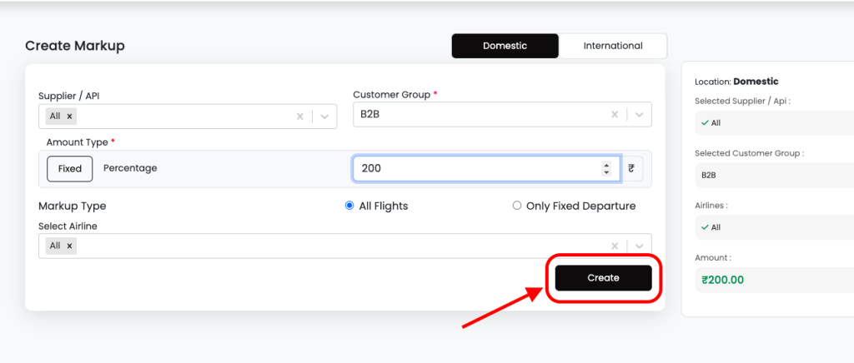Remove the 'All' tag in Select Airline

(69, 246)
